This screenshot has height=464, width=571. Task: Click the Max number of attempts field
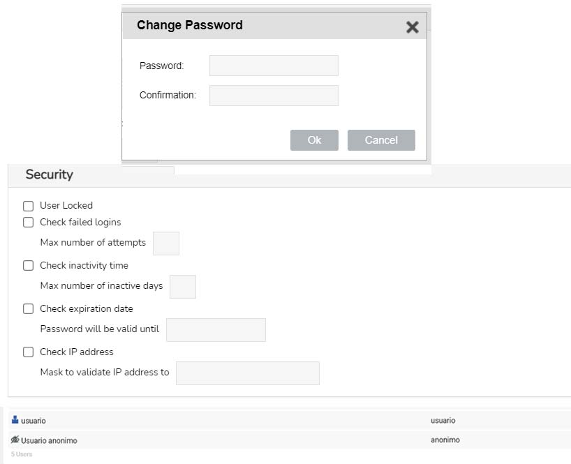pos(166,244)
